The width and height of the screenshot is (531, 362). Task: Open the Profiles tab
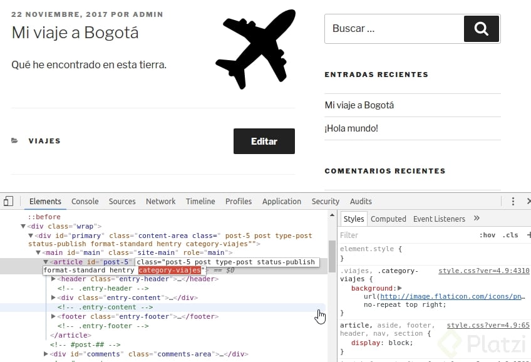pyautogui.click(x=239, y=202)
